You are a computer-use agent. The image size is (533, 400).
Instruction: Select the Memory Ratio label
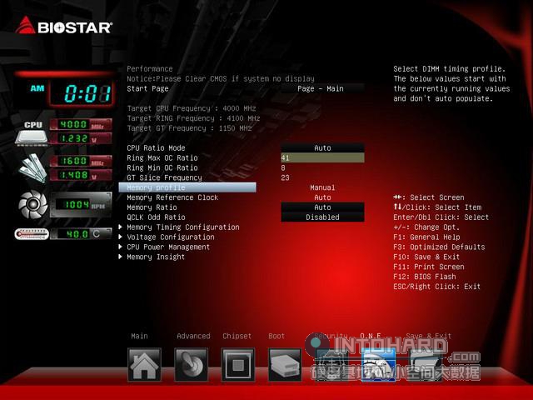click(152, 207)
